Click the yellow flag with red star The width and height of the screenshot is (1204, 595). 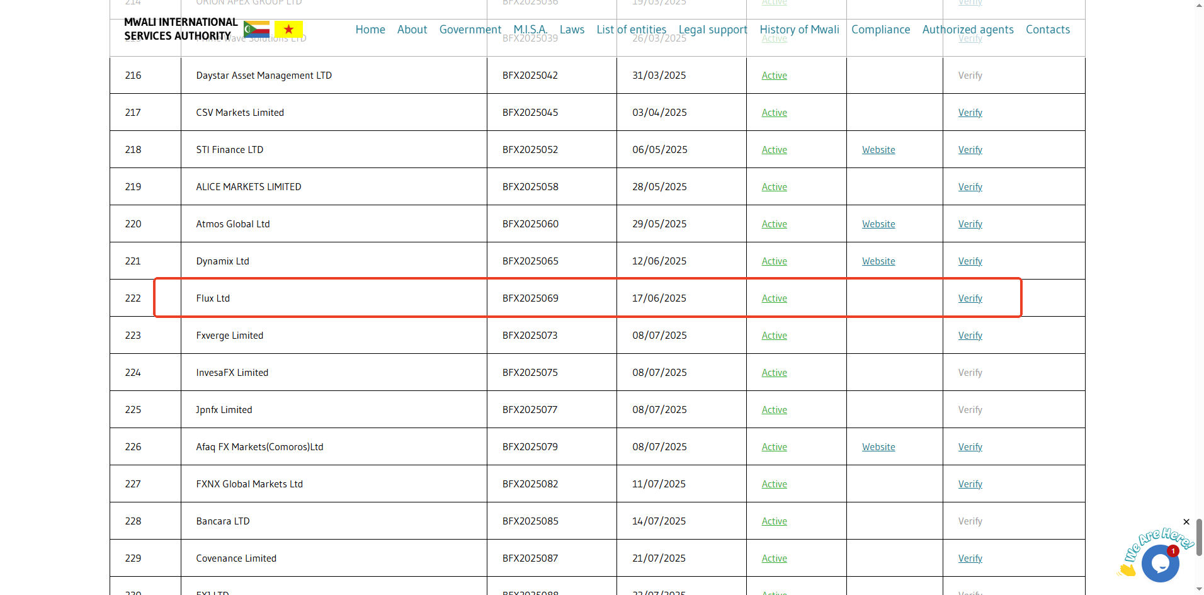288,29
